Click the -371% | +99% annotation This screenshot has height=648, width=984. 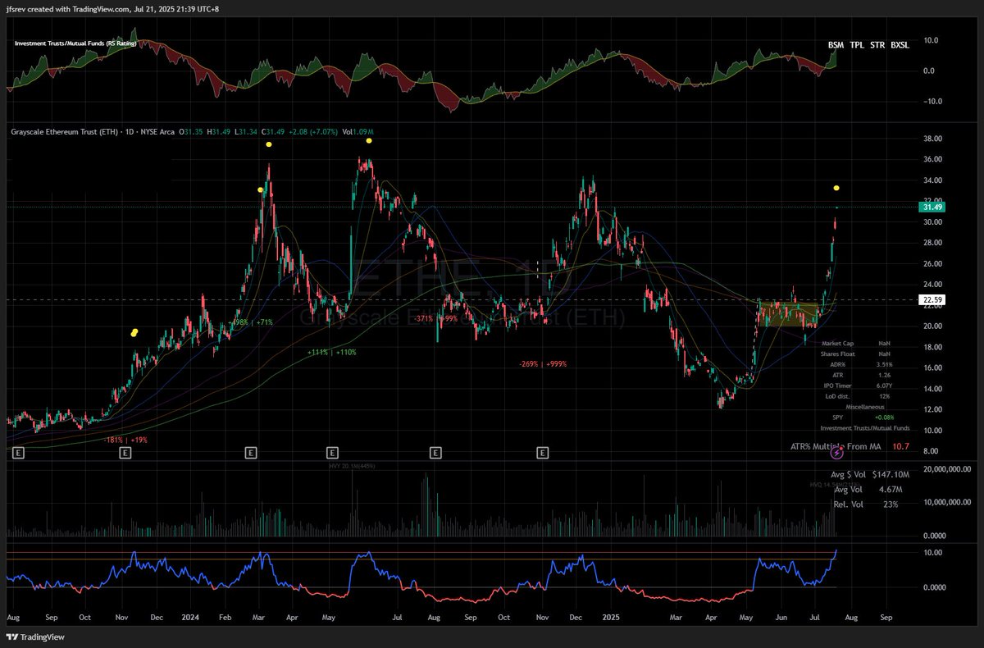click(x=435, y=318)
